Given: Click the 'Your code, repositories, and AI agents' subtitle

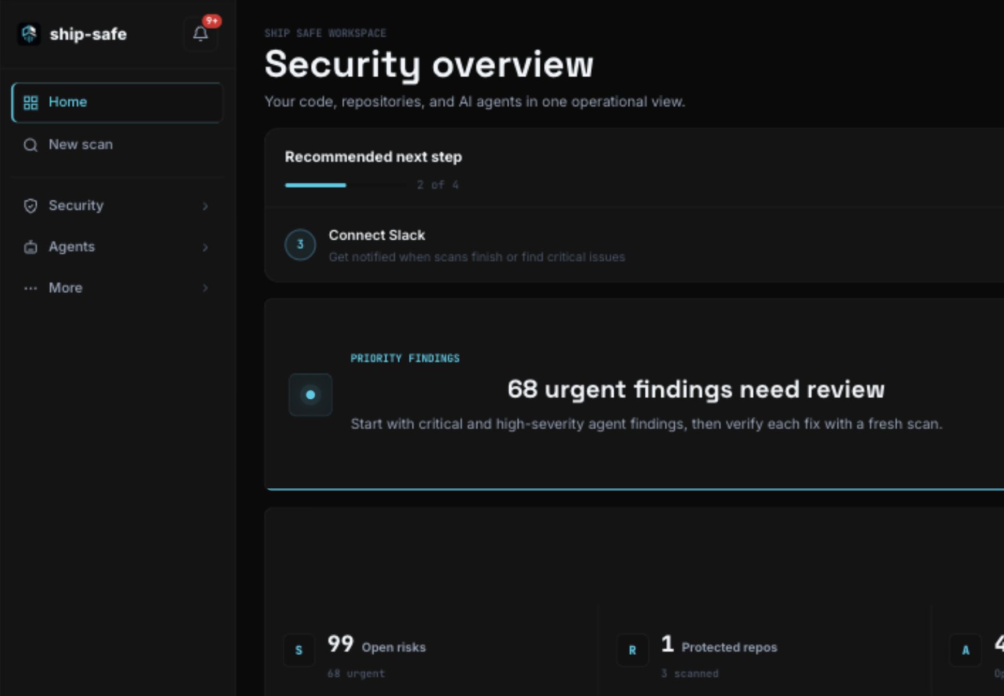Looking at the screenshot, I should (475, 102).
